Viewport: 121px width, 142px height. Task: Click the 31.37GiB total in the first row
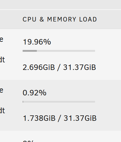coord(79,68)
